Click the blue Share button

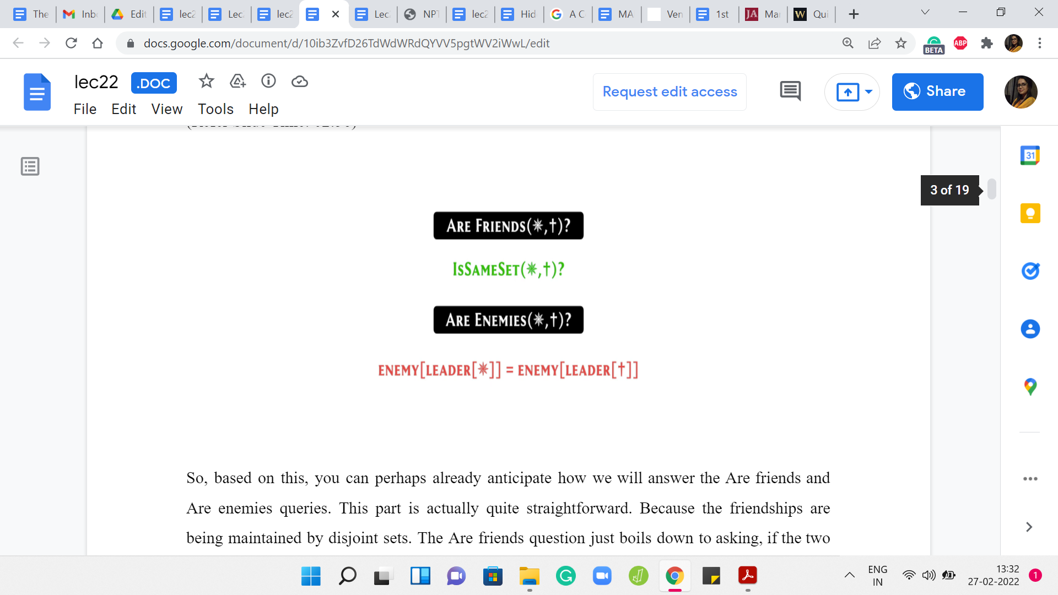point(937,91)
